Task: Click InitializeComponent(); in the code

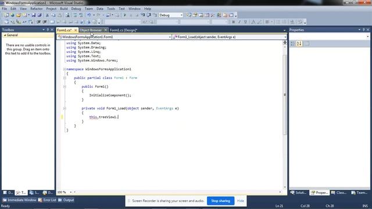Action: tap(110, 95)
